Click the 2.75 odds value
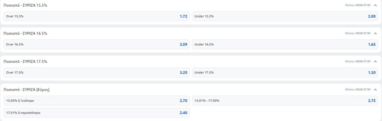The height and width of the screenshot is (121, 382). pos(371,101)
